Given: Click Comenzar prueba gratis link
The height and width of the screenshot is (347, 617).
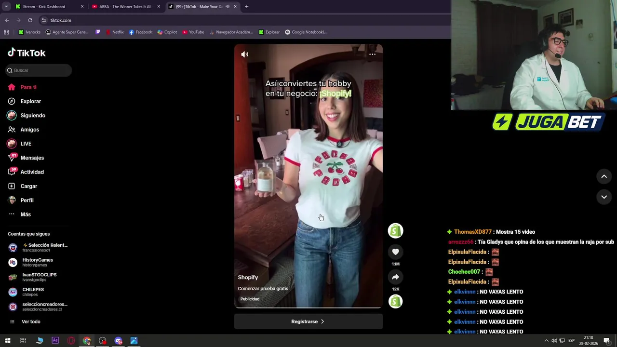Looking at the screenshot, I should pos(263,288).
